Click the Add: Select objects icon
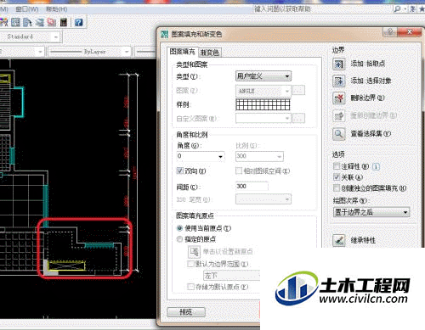This screenshot has width=425, height=330. pyautogui.click(x=338, y=81)
